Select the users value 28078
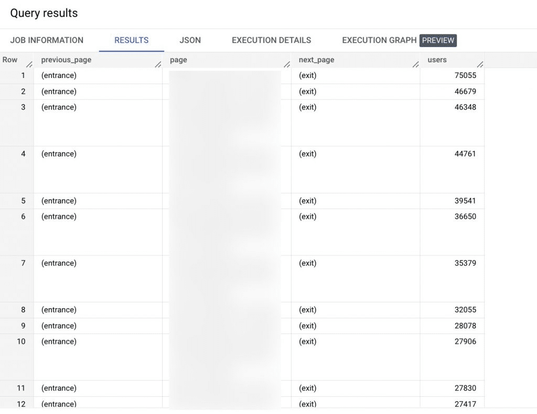The image size is (537, 414). 465,326
